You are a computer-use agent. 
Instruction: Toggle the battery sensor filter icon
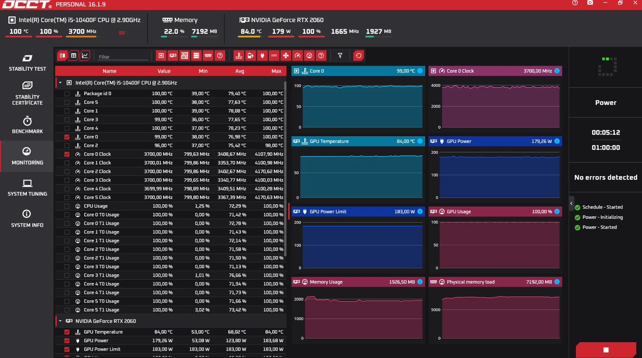tap(251, 56)
